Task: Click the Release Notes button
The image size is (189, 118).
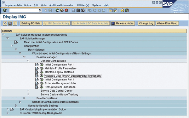Action: point(123,23)
